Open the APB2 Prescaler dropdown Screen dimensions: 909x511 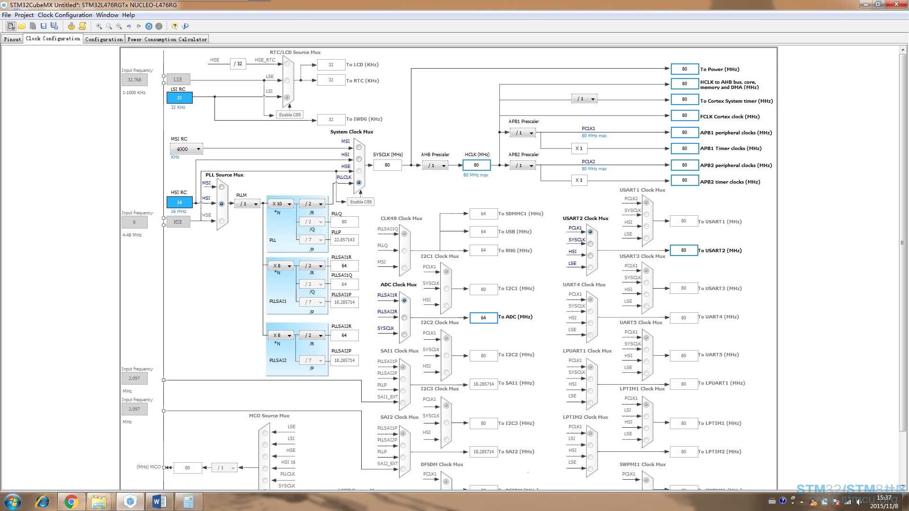click(x=523, y=166)
